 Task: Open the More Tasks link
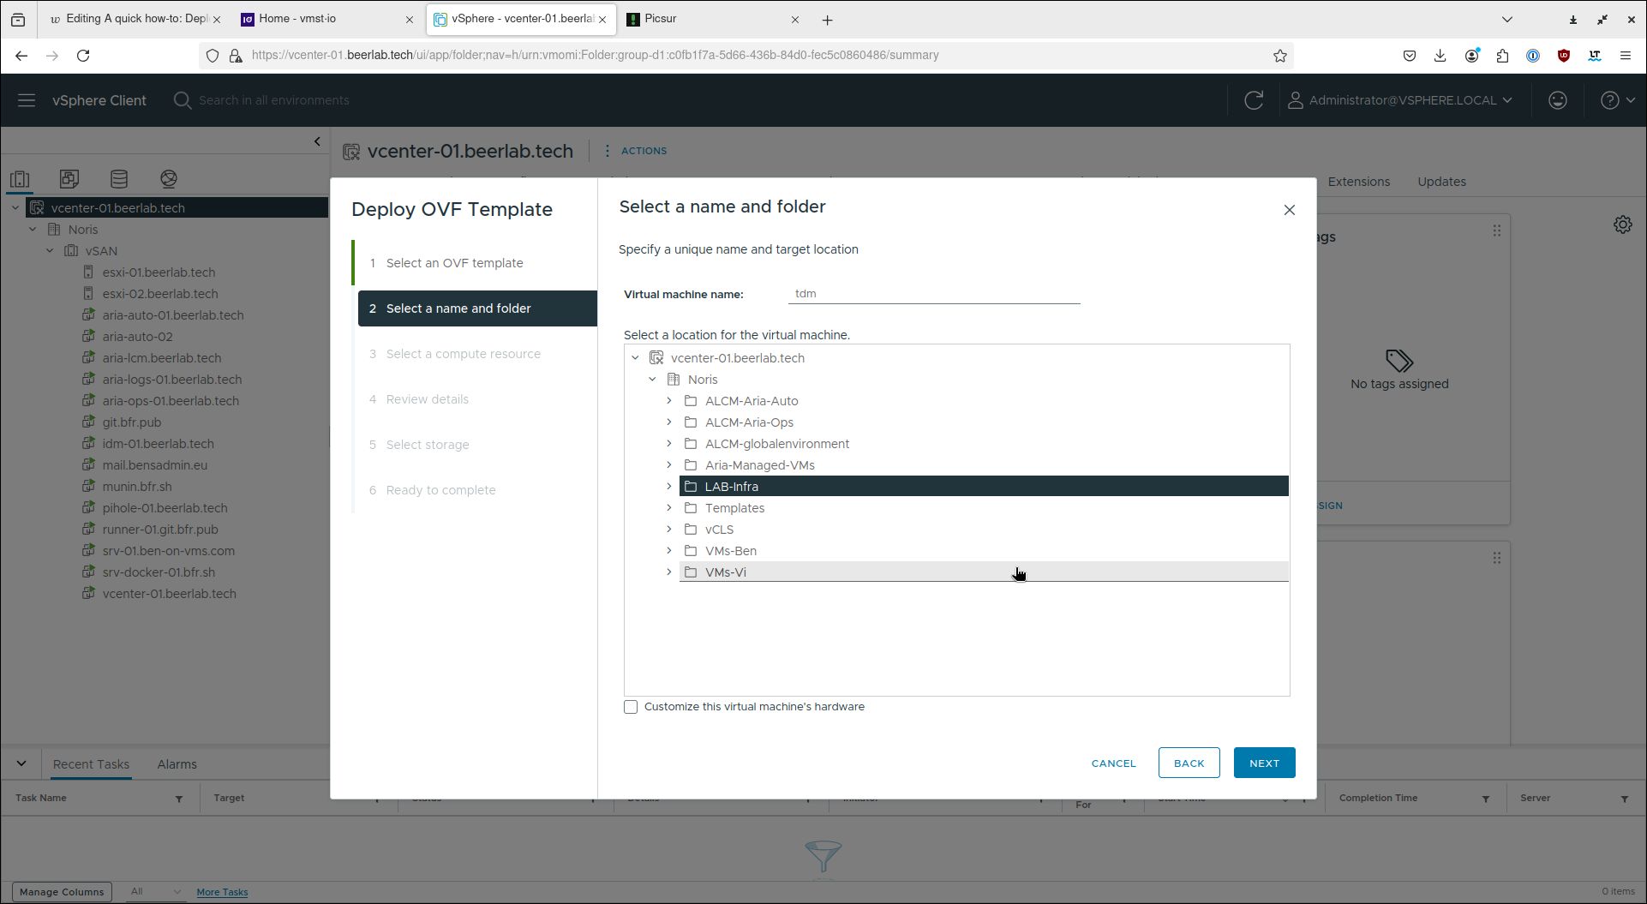pos(222,892)
